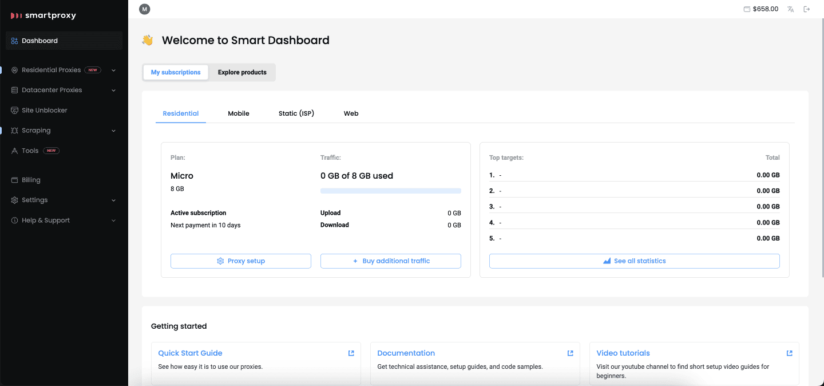Screen dimensions: 824x386
Task: Click the smartproxy logo
Action: tap(43, 15)
